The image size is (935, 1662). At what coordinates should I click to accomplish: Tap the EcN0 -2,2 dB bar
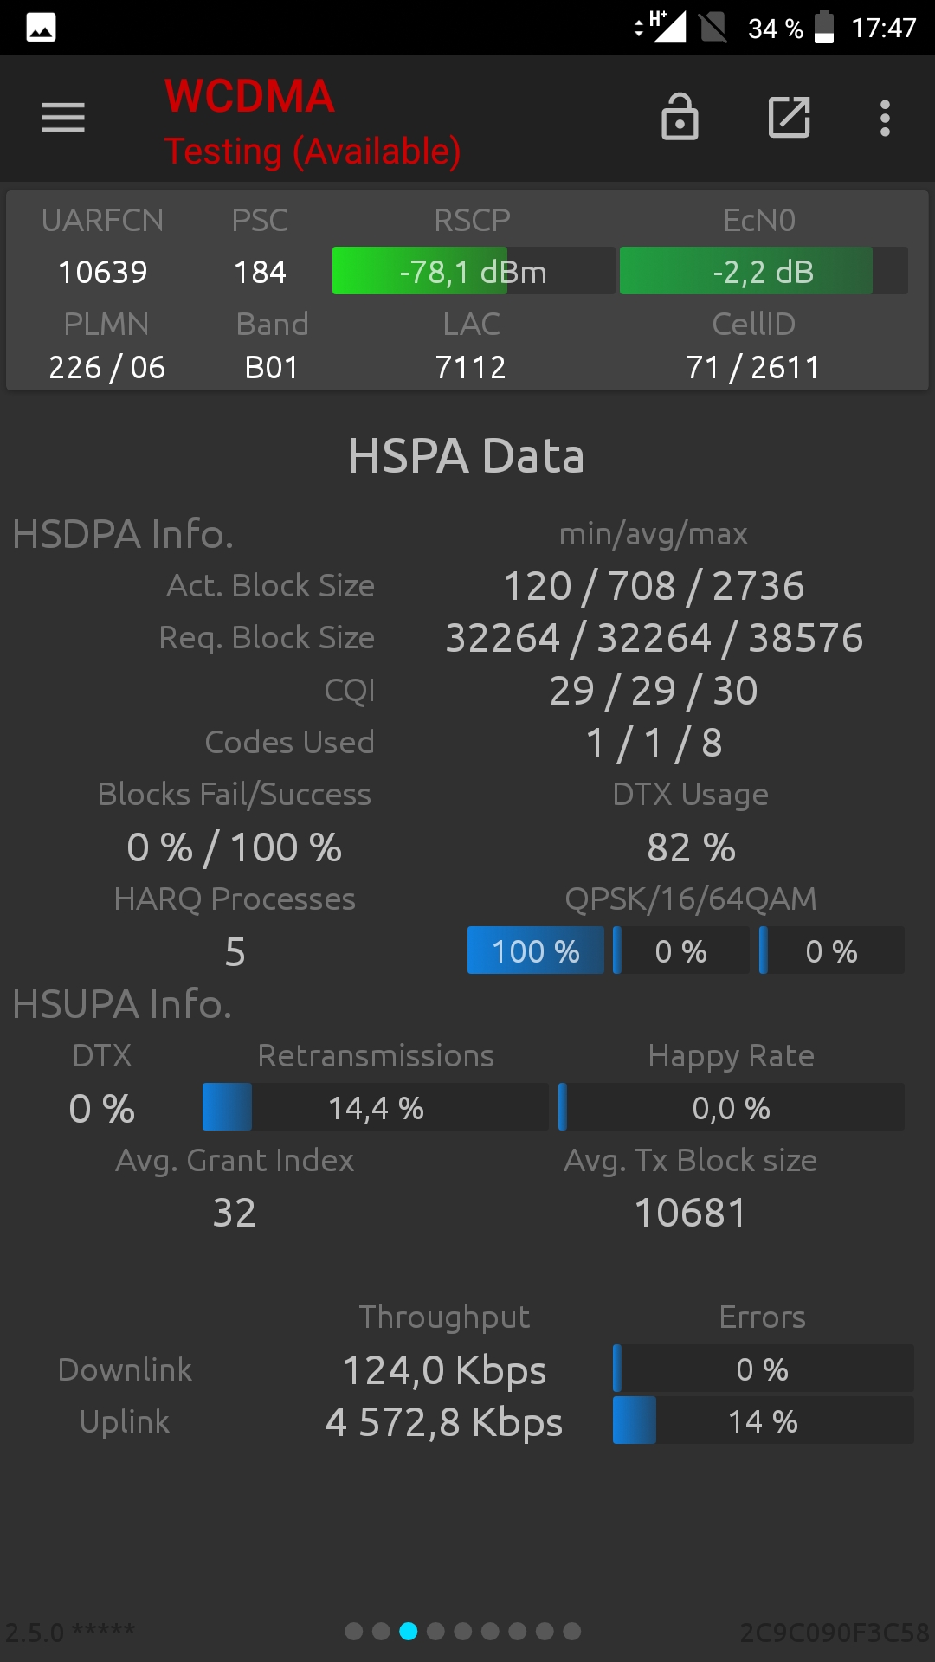[x=763, y=272]
